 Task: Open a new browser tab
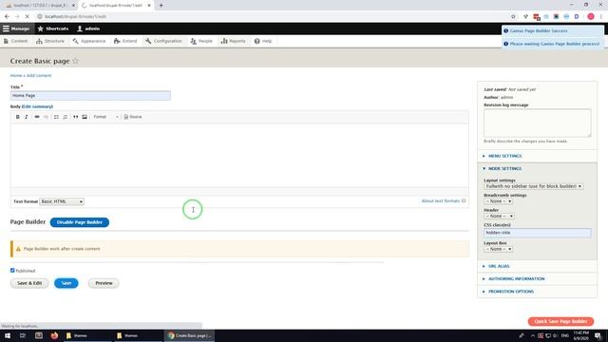(161, 6)
